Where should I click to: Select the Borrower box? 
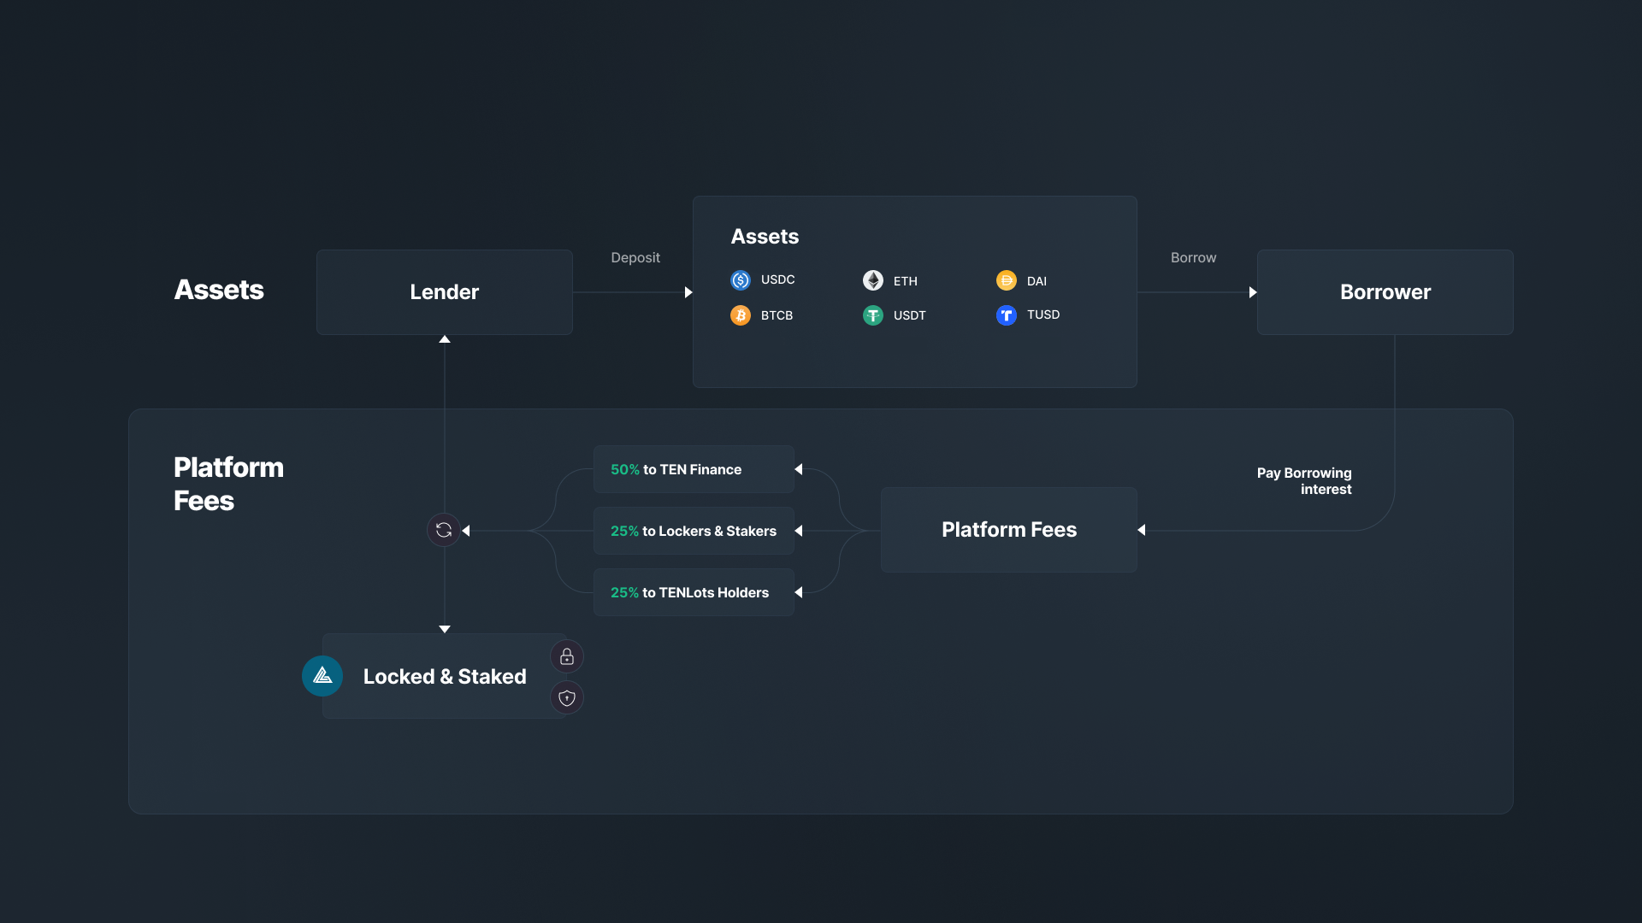(x=1385, y=292)
